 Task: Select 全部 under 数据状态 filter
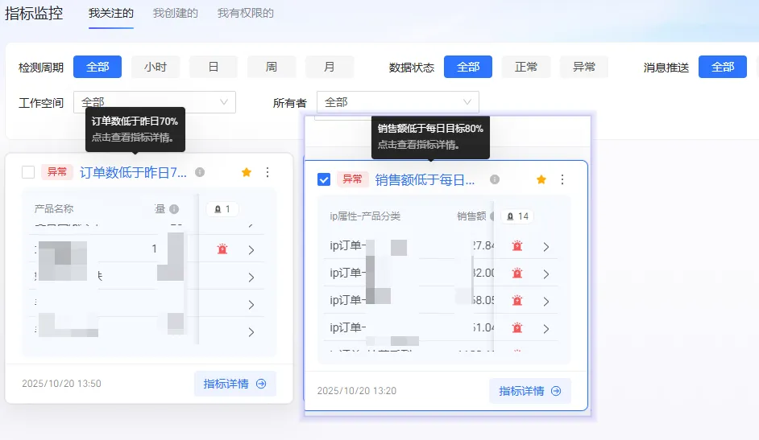[x=468, y=67]
